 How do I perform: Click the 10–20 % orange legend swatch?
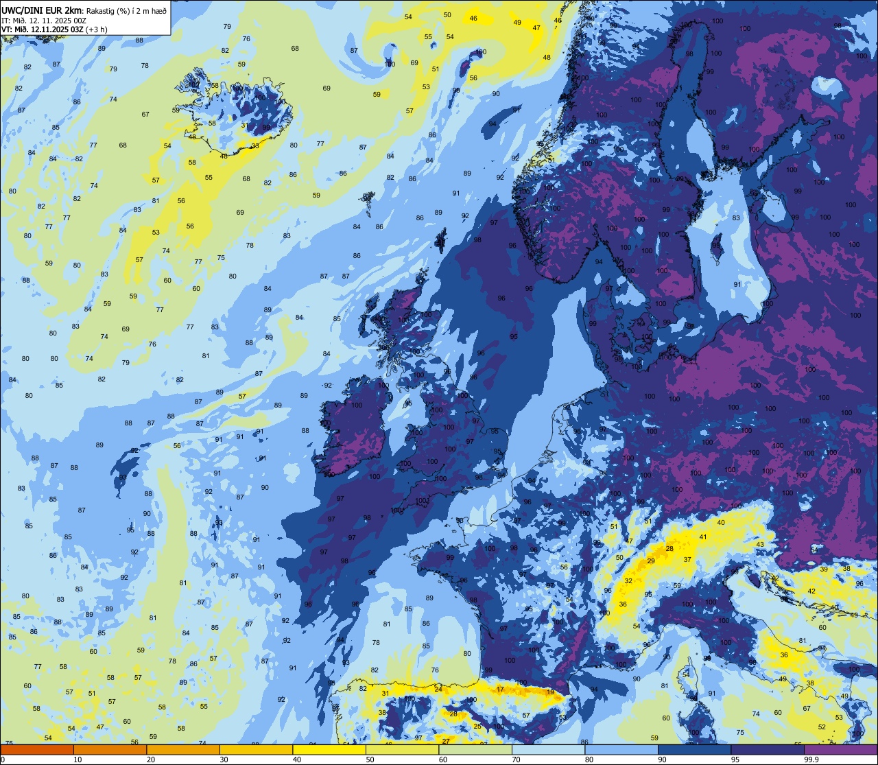(110, 749)
